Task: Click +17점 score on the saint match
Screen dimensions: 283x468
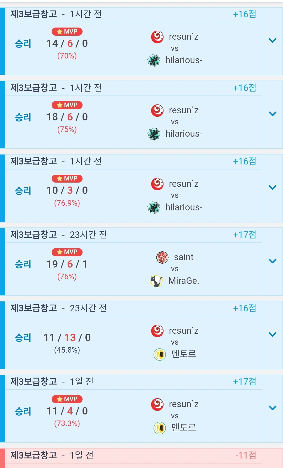Action: point(244,235)
